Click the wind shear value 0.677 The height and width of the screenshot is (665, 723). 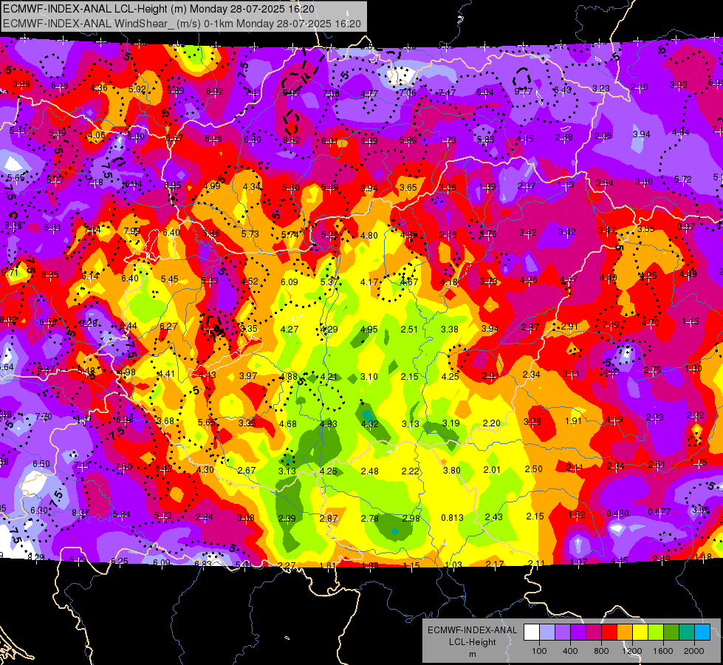(x=659, y=512)
